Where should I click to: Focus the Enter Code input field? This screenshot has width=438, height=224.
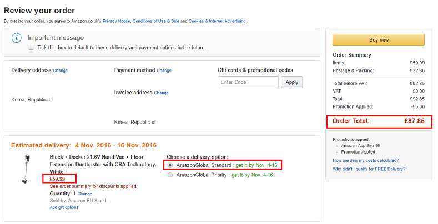248,82
